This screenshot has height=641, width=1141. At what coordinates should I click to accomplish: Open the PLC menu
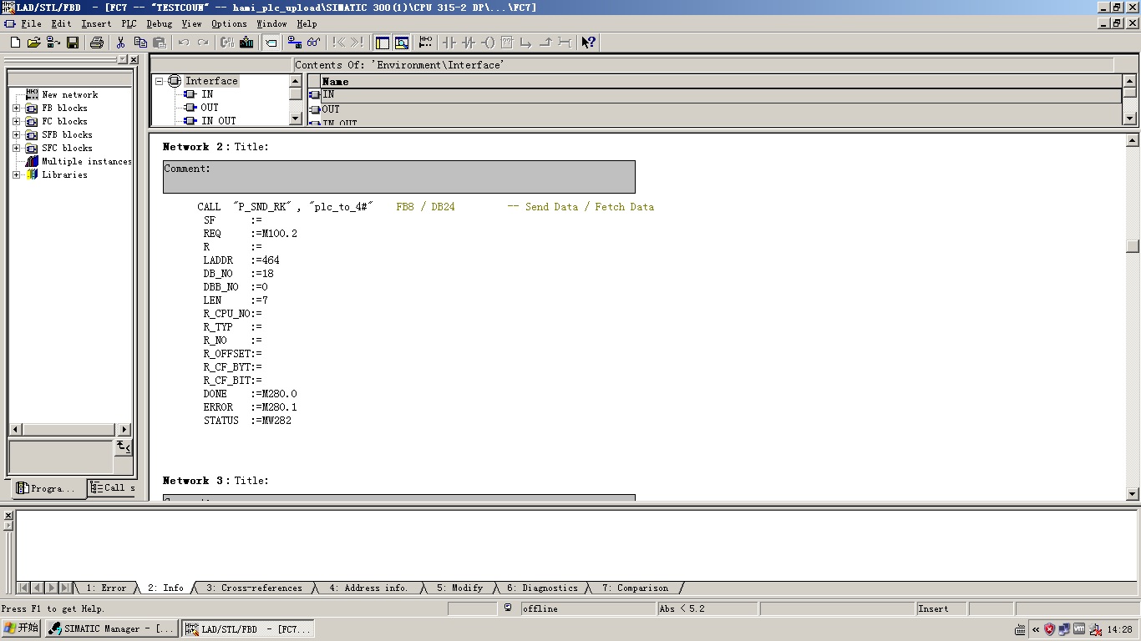click(x=128, y=24)
